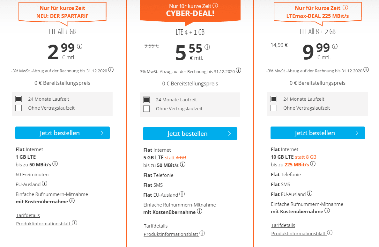Select Ohne Vertragslaufzeit for LTE All 1 GB
Screen dimensions: 379x247
19,108
